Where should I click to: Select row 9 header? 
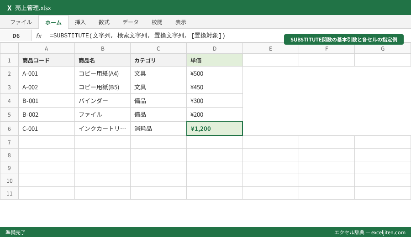tap(9, 168)
